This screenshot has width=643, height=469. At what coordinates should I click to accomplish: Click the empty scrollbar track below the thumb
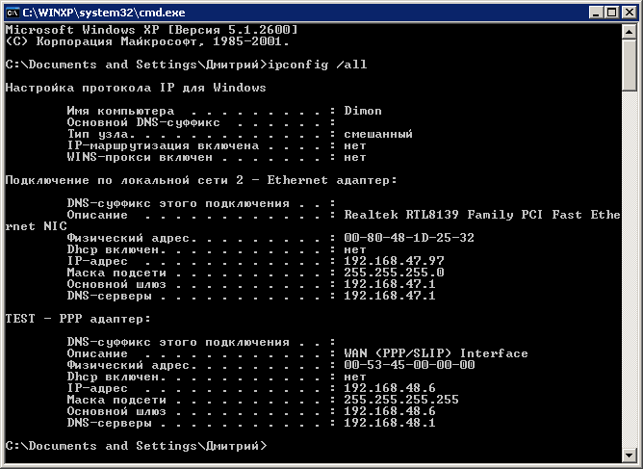tap(629, 270)
